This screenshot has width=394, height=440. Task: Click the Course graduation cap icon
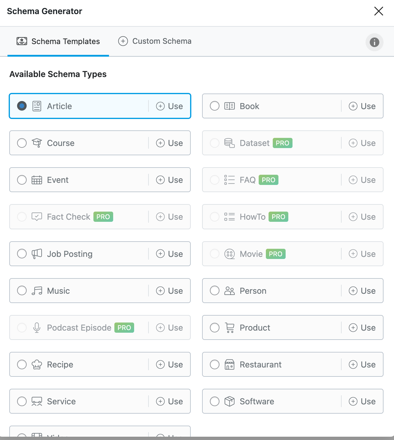pyautogui.click(x=37, y=143)
